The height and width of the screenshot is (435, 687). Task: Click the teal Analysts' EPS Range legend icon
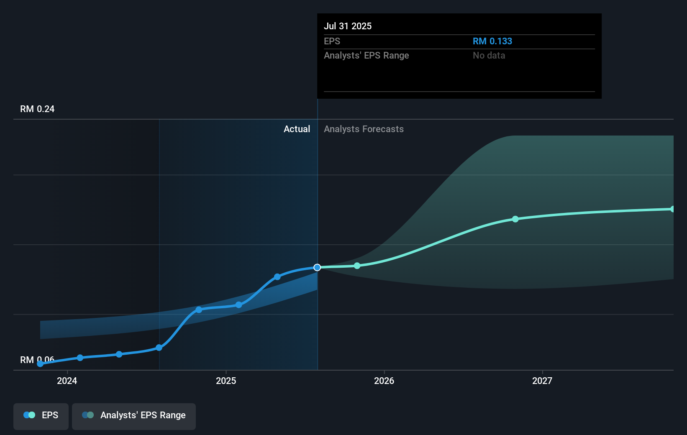[88, 415]
